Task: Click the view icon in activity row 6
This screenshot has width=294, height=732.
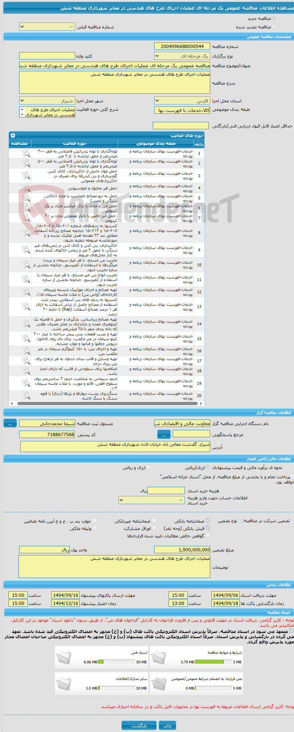Action: click(x=26, y=208)
